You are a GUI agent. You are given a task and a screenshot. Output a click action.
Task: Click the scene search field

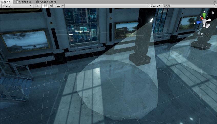pyautogui.click(x=189, y=6)
